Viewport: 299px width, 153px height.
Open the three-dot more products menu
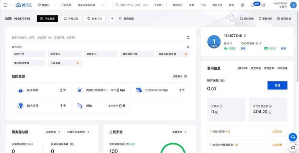(x=103, y=5)
